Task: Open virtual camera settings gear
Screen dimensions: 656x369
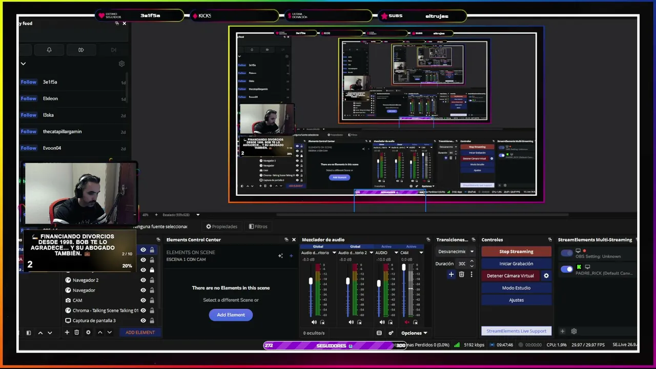Action: (546, 276)
